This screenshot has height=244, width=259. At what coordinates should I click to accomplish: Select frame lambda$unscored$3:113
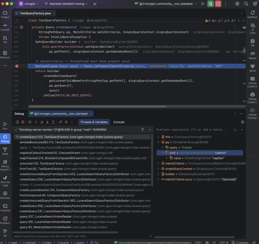82,142
